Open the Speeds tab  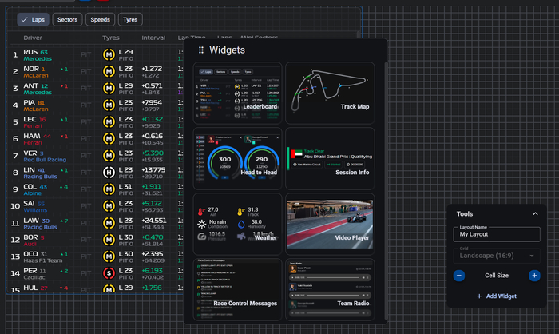[100, 20]
